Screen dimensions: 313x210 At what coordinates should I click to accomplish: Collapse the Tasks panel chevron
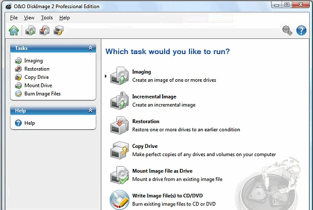point(91,48)
